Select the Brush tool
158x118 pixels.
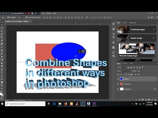click(2, 47)
